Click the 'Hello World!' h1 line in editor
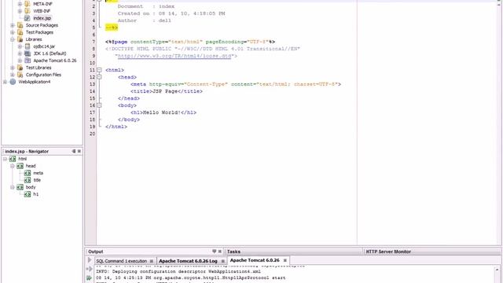 click(x=163, y=112)
